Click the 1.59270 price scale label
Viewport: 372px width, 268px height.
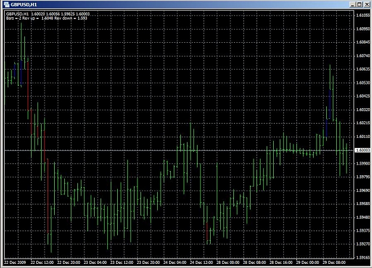pyautogui.click(x=363, y=244)
